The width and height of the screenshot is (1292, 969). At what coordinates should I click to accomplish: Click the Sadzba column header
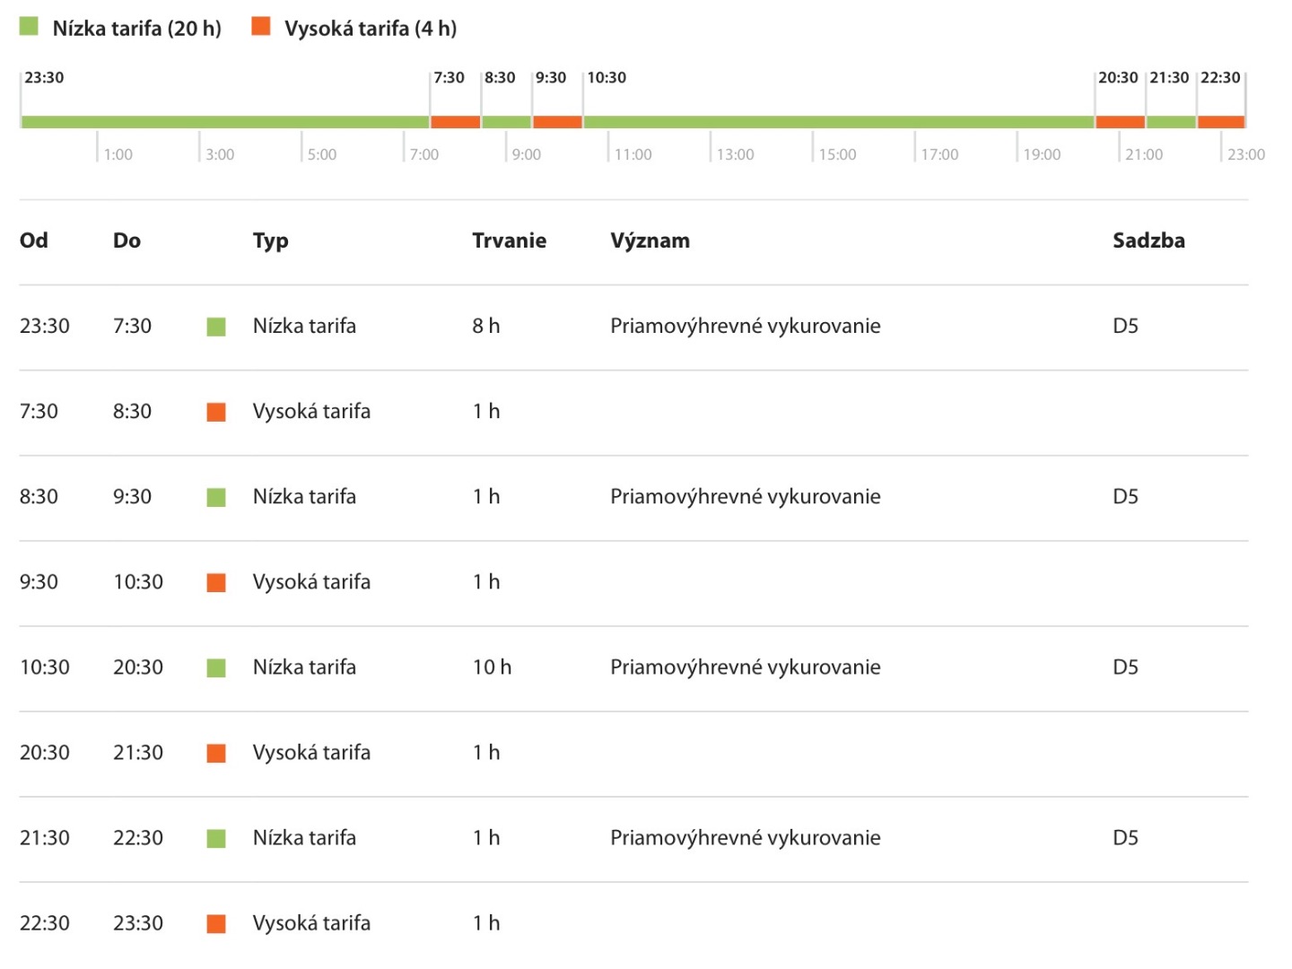pyautogui.click(x=1148, y=240)
